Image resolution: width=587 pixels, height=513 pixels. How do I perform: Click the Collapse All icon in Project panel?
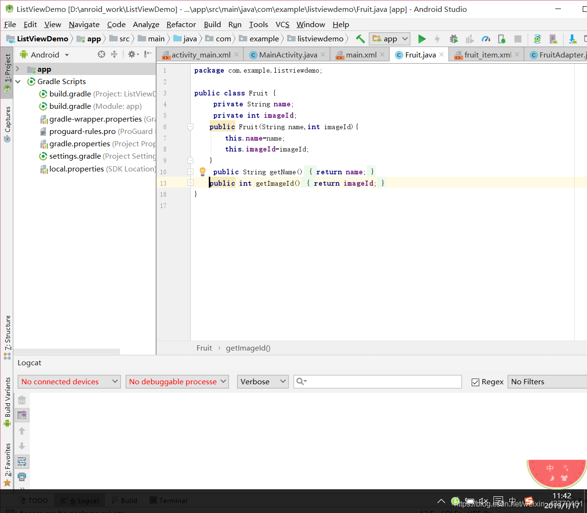pos(114,55)
